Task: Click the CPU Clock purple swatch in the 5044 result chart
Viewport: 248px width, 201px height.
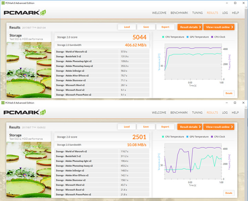Action: [213, 37]
